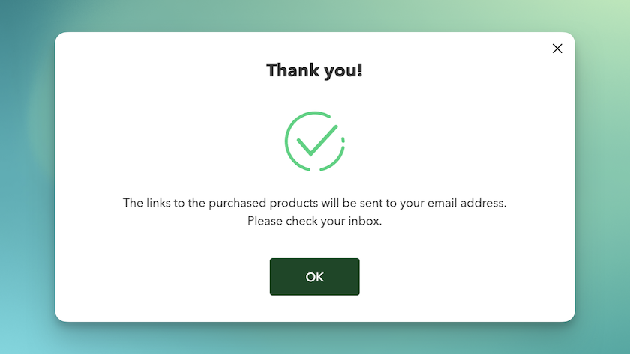Confirm the thank-you message via OK
Image resolution: width=630 pixels, height=354 pixels.
tap(314, 277)
